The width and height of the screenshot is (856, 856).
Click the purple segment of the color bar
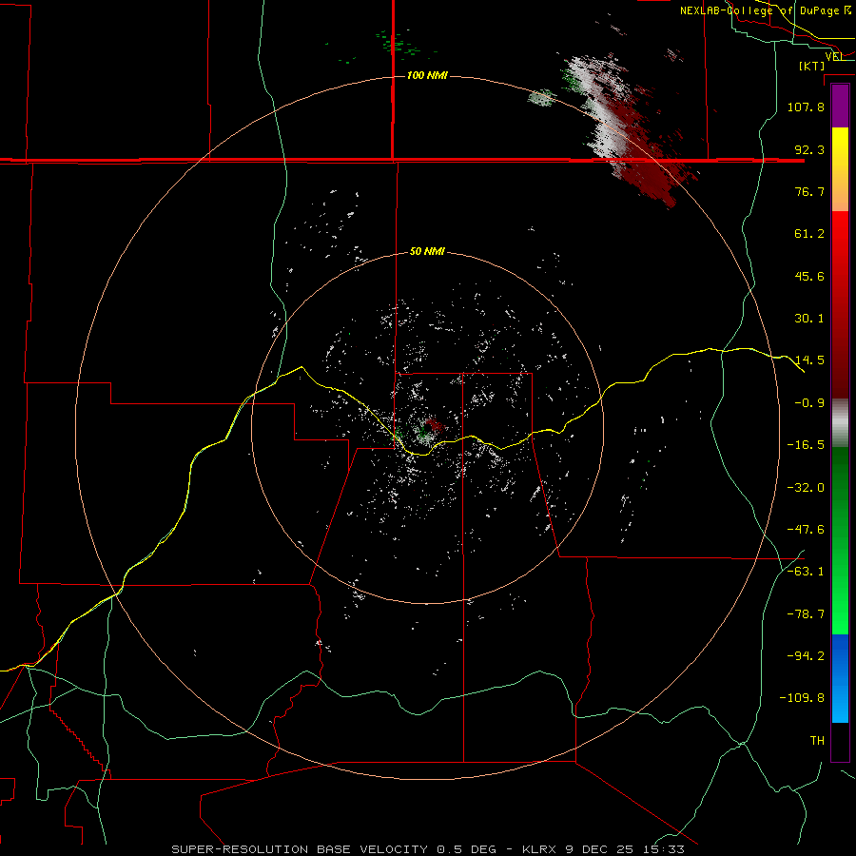click(x=840, y=107)
